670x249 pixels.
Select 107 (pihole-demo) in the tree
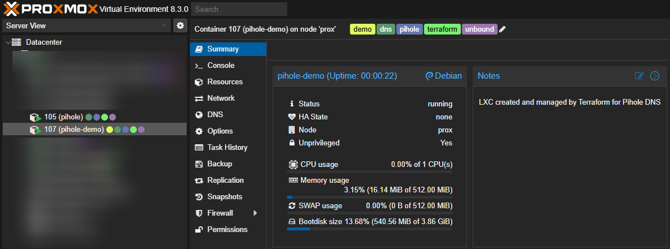pos(74,130)
